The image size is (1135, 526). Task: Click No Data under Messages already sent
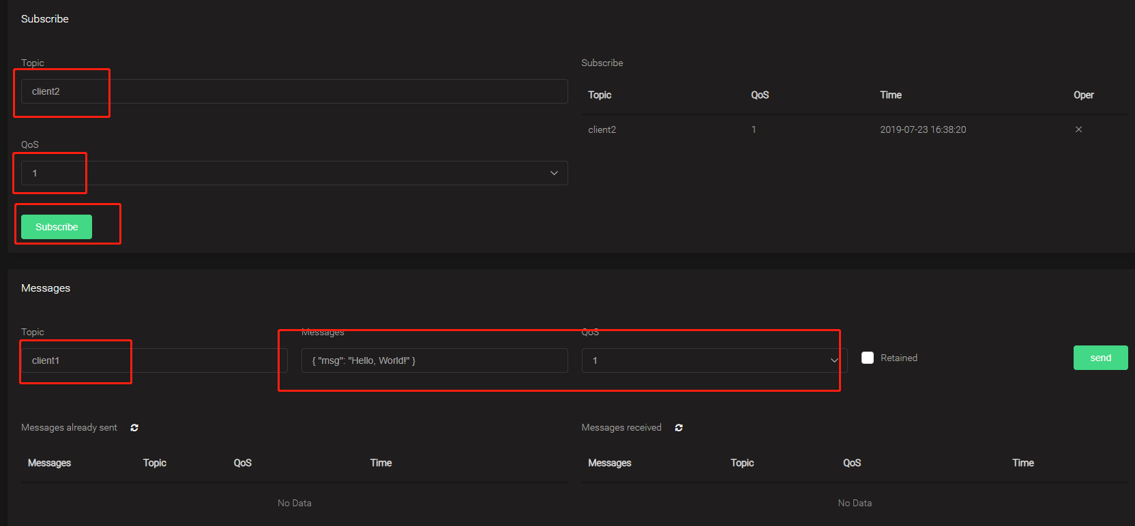pos(295,503)
